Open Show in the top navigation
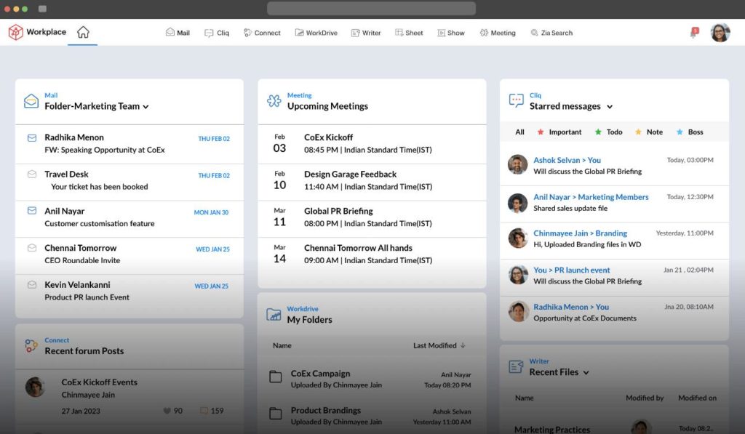The width and height of the screenshot is (745, 434). [451, 33]
